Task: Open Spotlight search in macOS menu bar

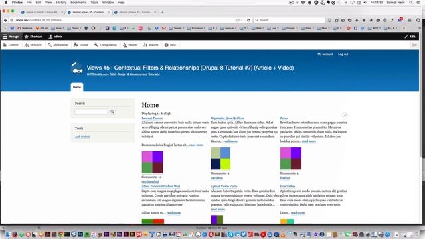Action: click(x=411, y=3)
